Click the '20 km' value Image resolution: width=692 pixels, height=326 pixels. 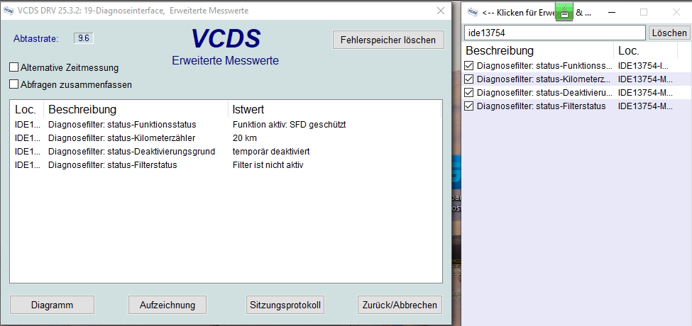coord(244,138)
